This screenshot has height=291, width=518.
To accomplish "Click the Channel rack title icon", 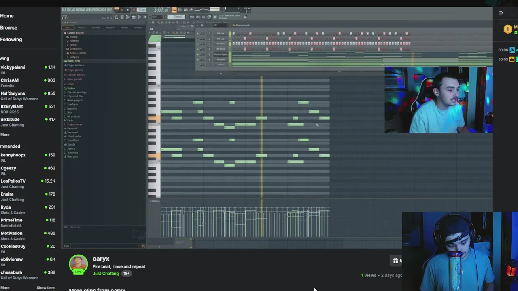I will (x=234, y=25).
